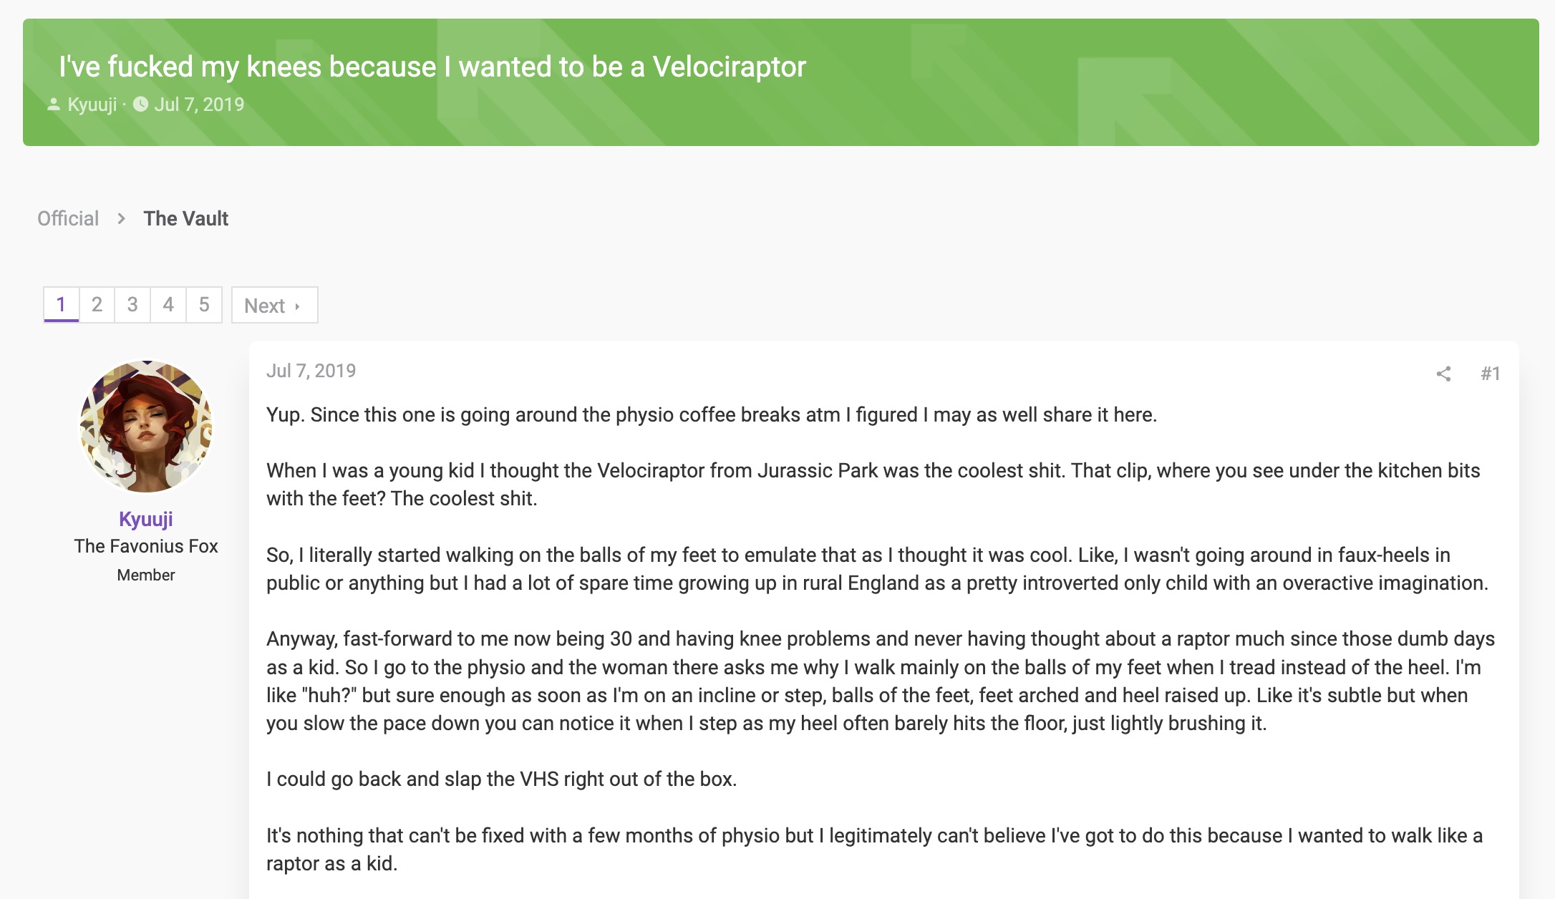Click The Favonius Fox user title
This screenshot has width=1555, height=899.
146,546
